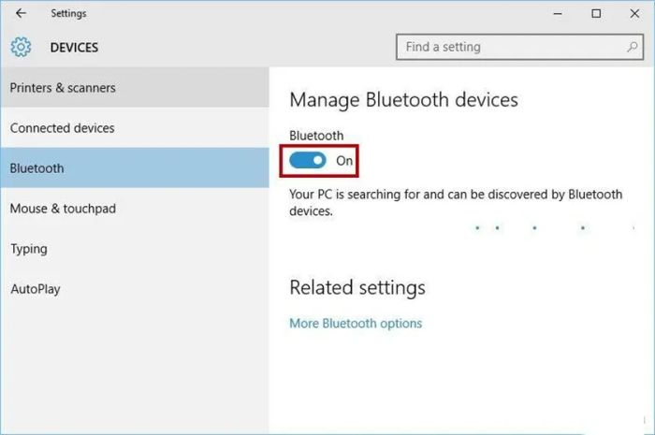The width and height of the screenshot is (655, 435).
Task: Focus the Find a setting search box
Action: 519,47
